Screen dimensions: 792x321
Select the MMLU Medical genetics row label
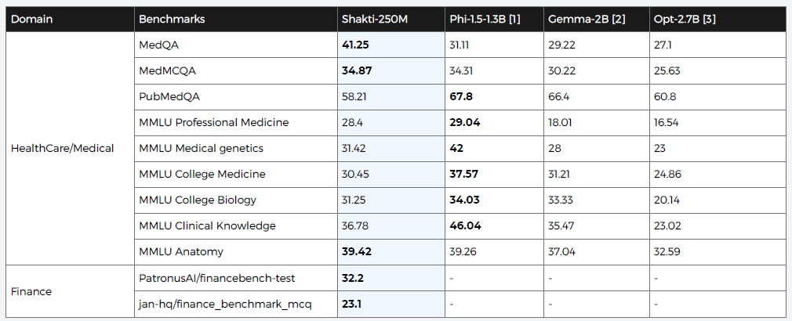tap(201, 148)
